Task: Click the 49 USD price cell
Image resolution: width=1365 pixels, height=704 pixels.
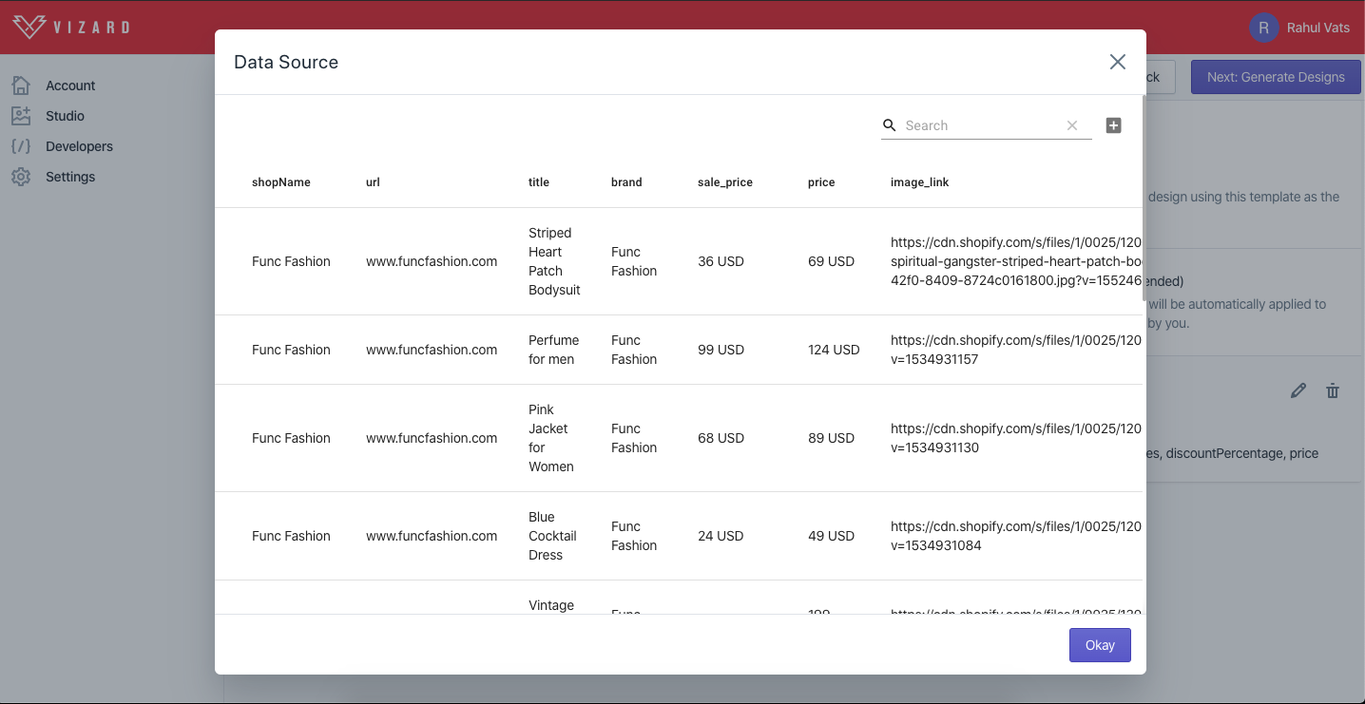Action: pyautogui.click(x=832, y=536)
